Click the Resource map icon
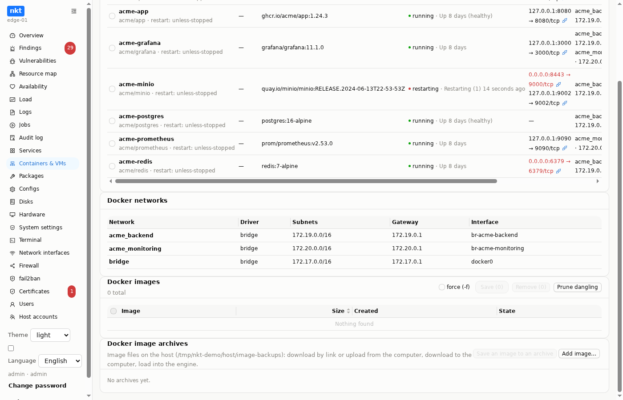Image resolution: width=623 pixels, height=400 pixels. [12, 74]
